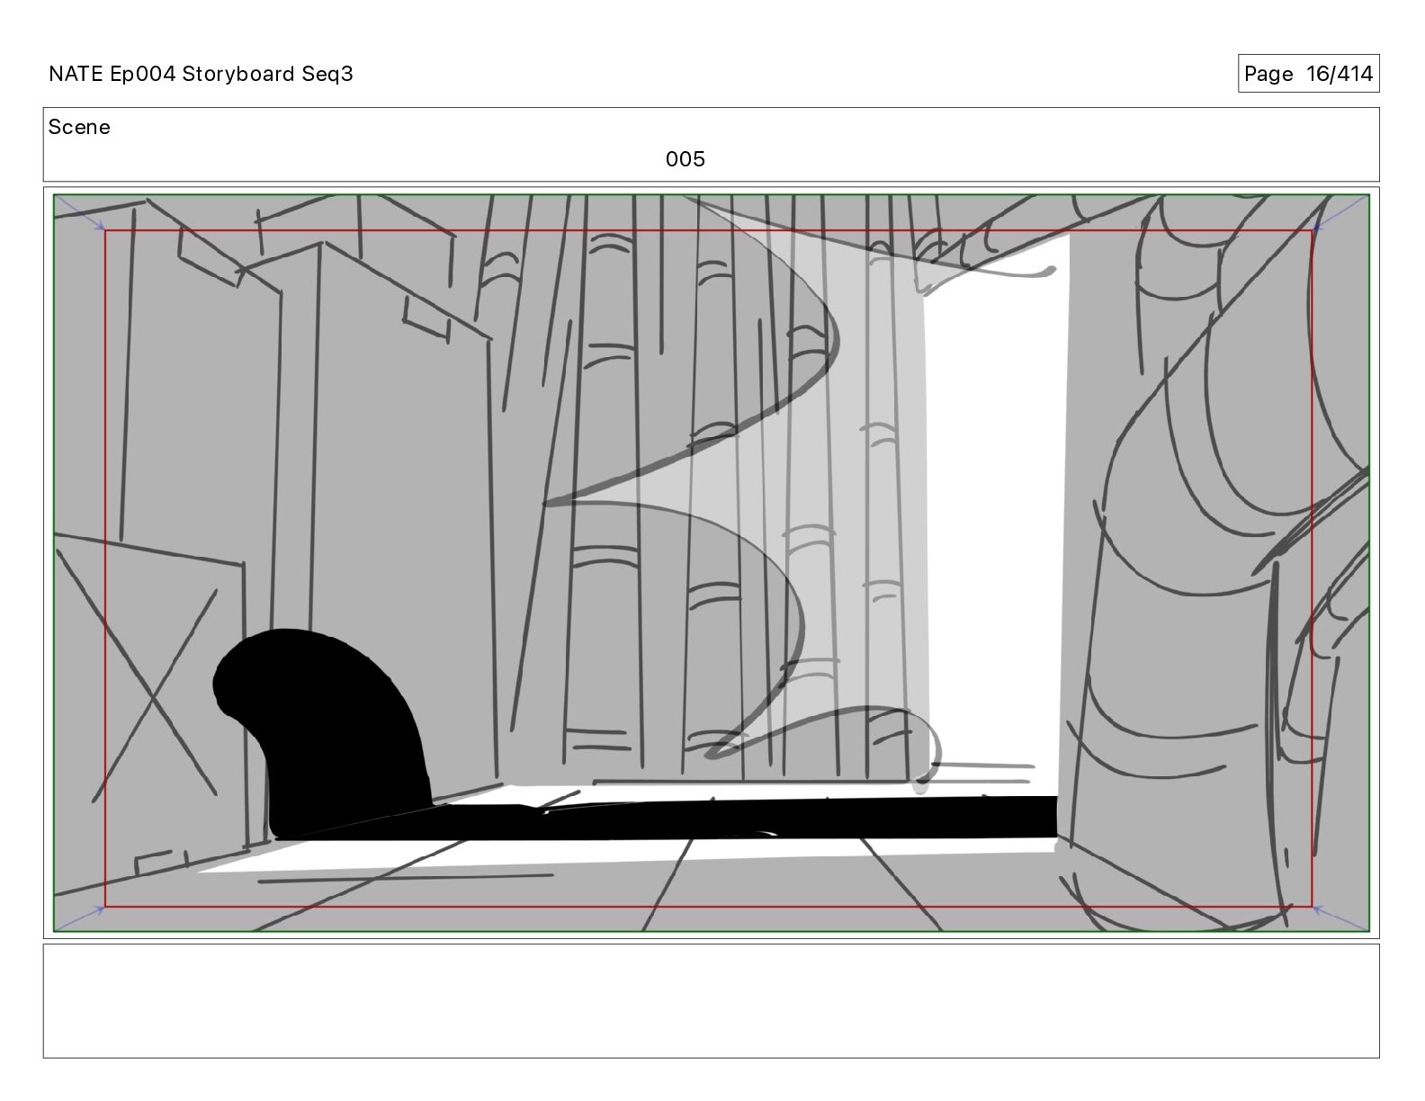Click the scene number '005'
The image size is (1425, 1101).
click(x=685, y=159)
